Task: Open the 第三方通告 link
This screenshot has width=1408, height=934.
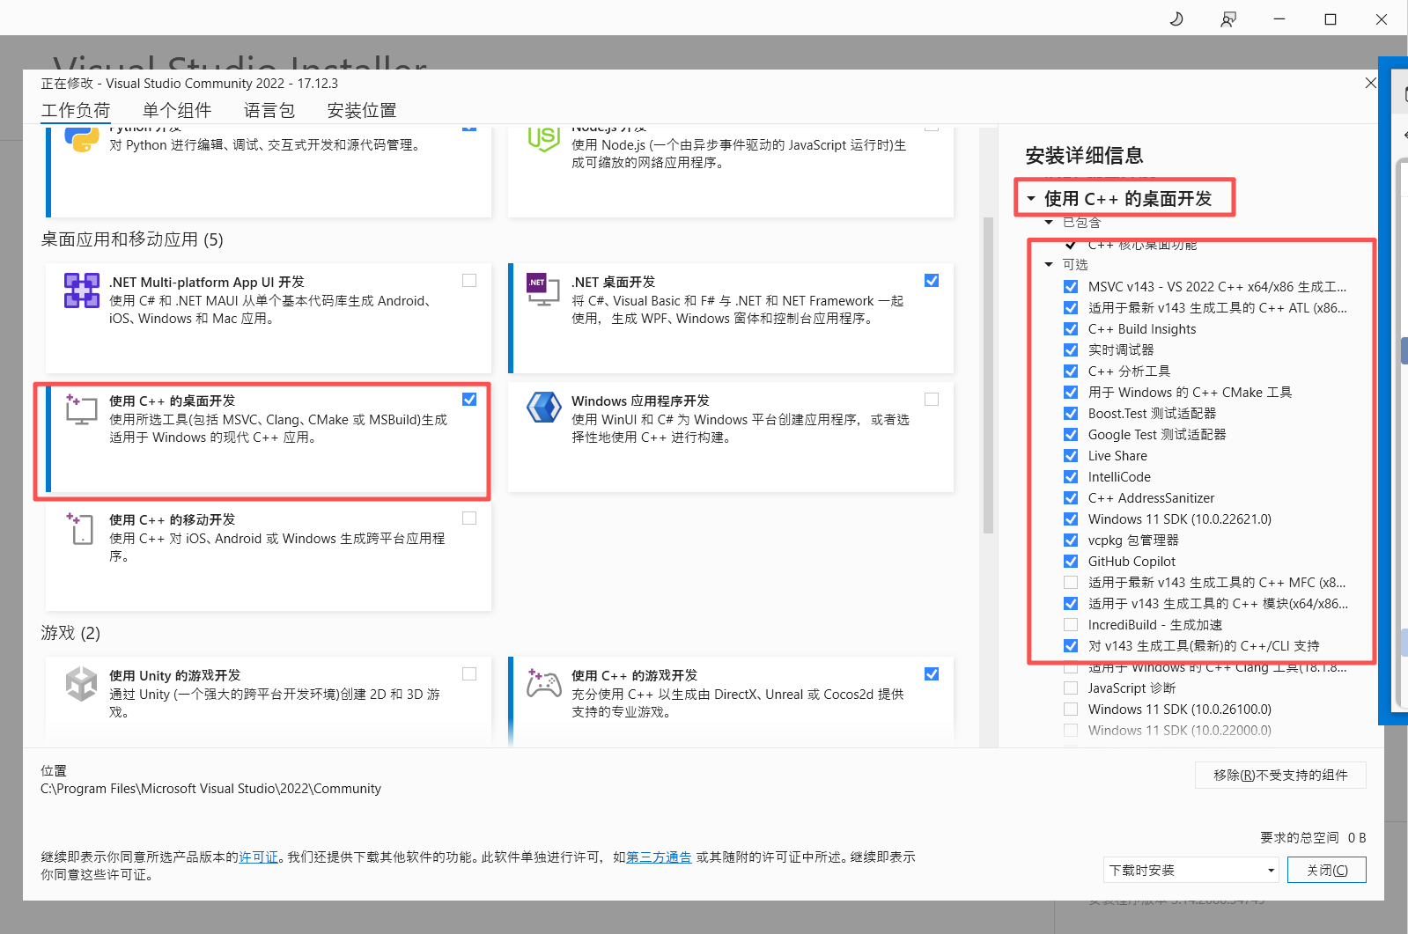Action: [x=659, y=857]
